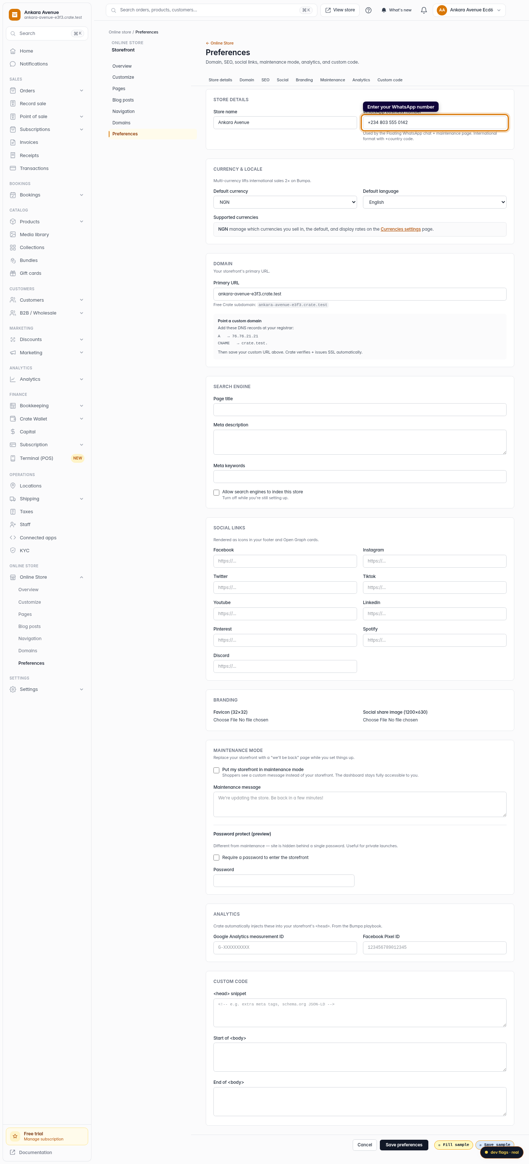Click the Media library icon
The image size is (529, 1164).
[x=12, y=234]
